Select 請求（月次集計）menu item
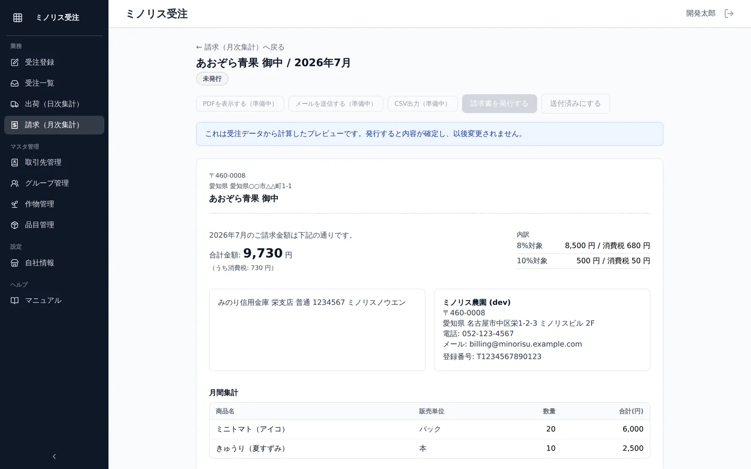Image resolution: width=751 pixels, height=469 pixels. [x=54, y=125]
